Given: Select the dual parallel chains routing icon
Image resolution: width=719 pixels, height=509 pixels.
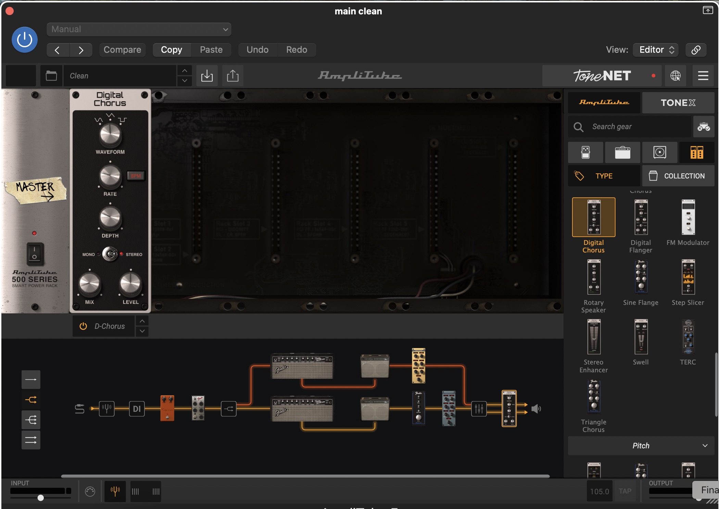Looking at the screenshot, I should coord(31,440).
